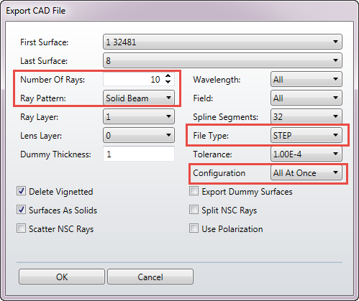
Task: Enable Scatter NSC Rays checkbox
Action: click(x=21, y=228)
